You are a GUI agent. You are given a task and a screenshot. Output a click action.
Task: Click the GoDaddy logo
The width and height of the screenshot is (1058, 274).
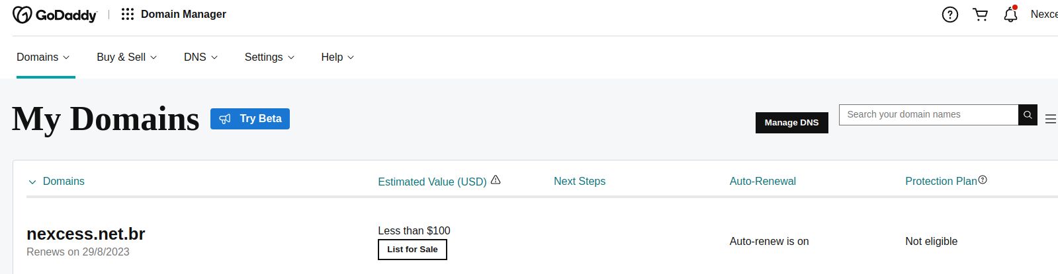[x=55, y=15]
